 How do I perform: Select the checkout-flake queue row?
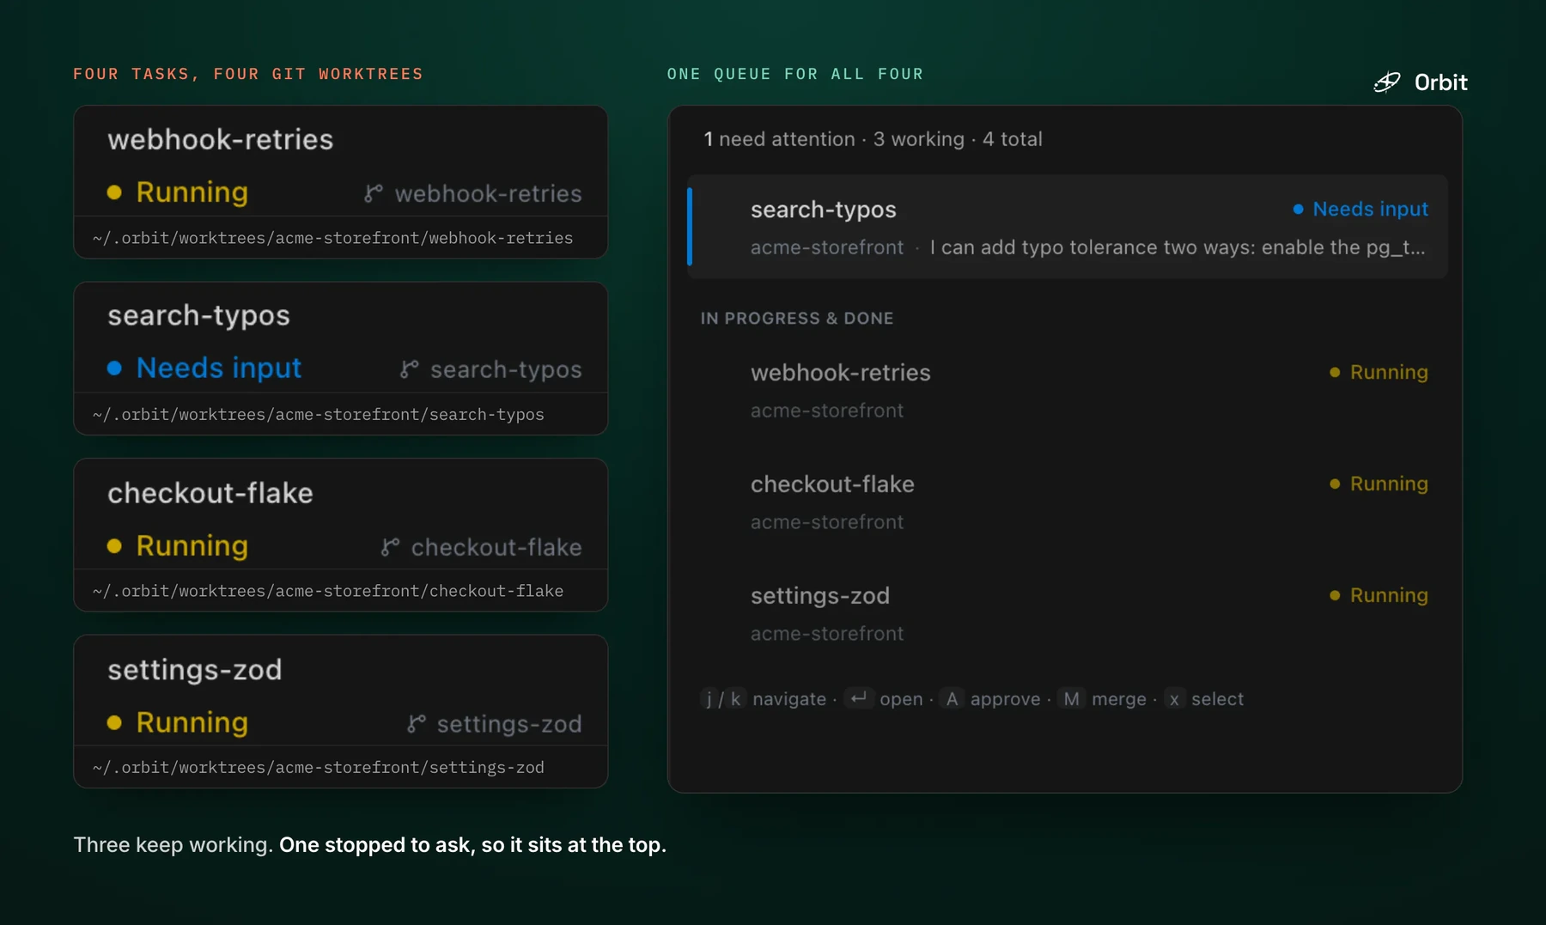1068,502
